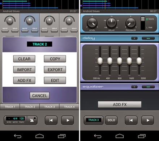Tap the Android back icon on the left screen

[x=18, y=136]
